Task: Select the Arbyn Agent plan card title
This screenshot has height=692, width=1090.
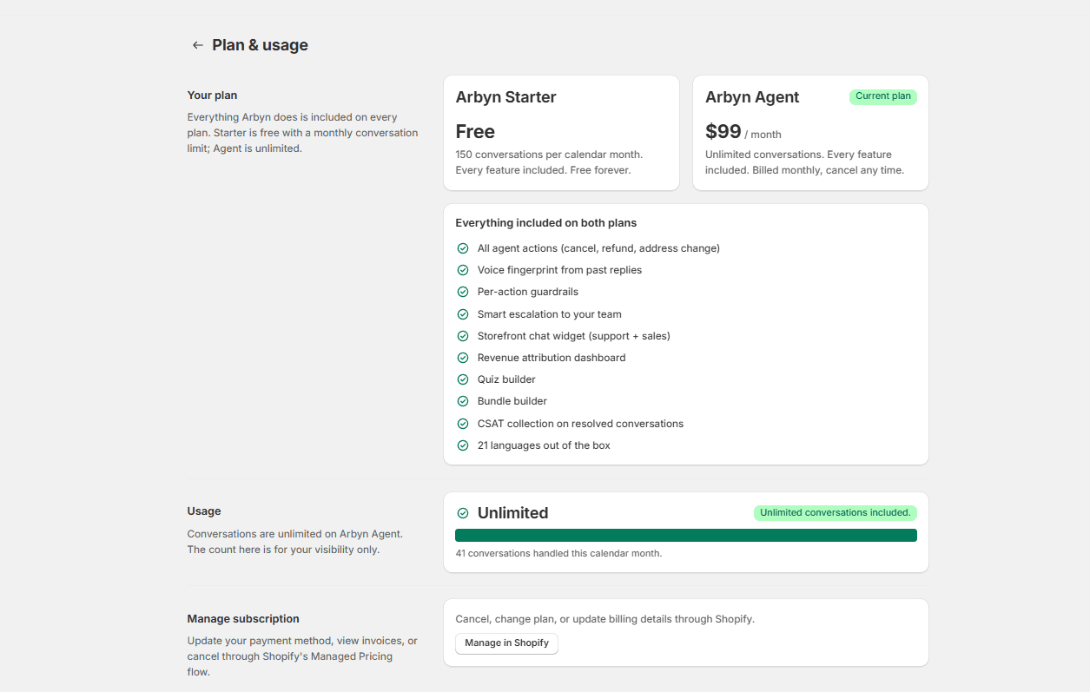Action: pos(752,97)
